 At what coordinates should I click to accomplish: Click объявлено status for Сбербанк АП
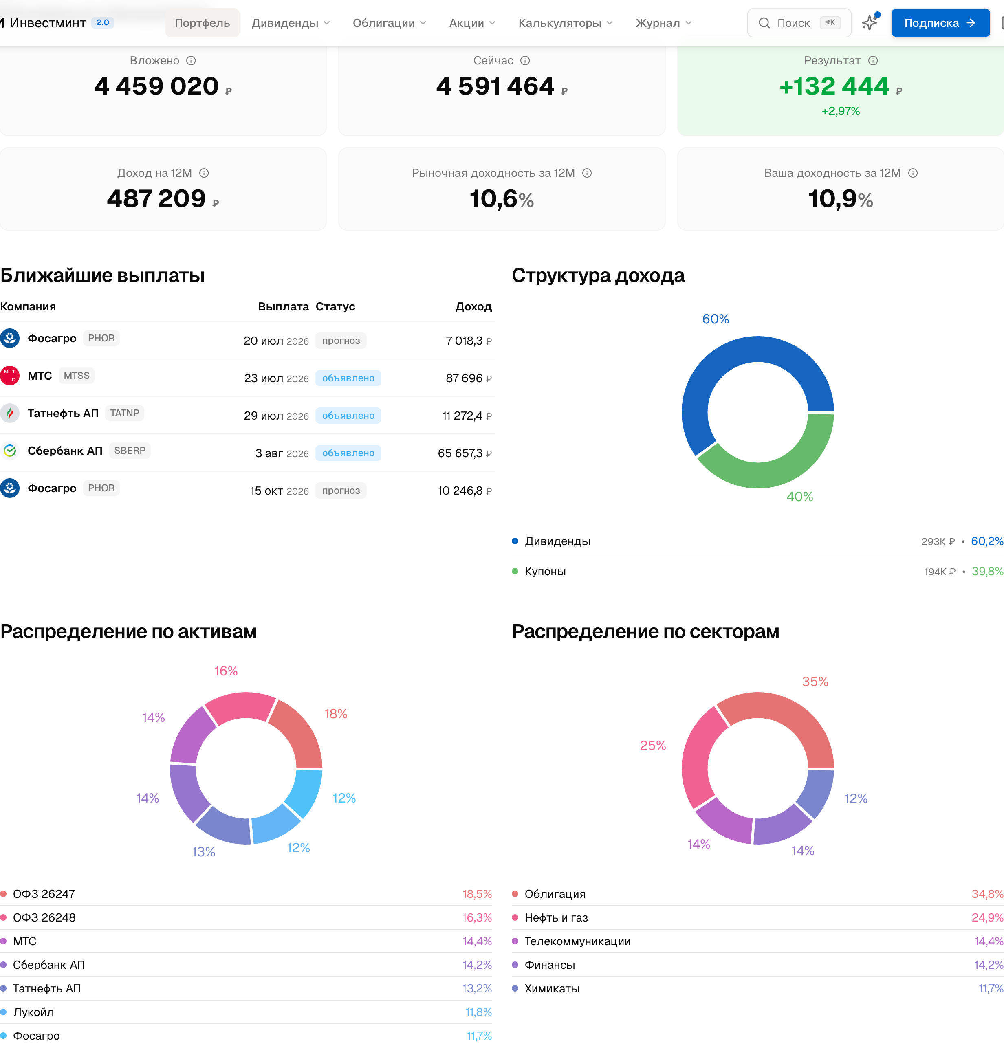pyautogui.click(x=348, y=453)
